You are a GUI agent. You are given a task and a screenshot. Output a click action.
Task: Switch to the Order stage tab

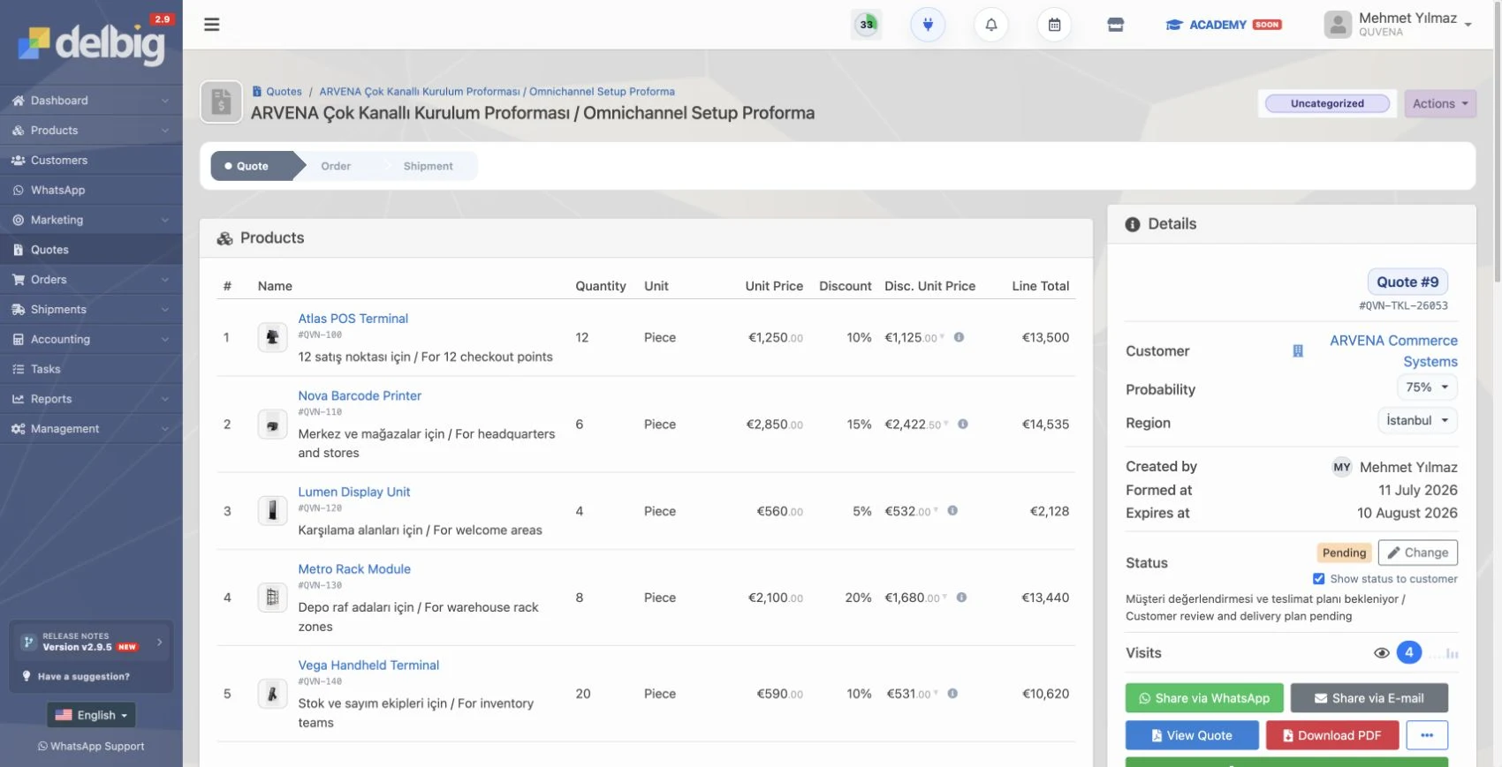point(336,166)
